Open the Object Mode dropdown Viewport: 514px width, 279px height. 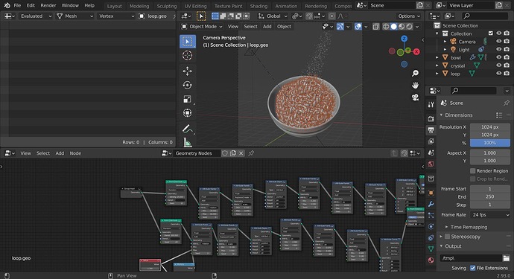coord(202,27)
